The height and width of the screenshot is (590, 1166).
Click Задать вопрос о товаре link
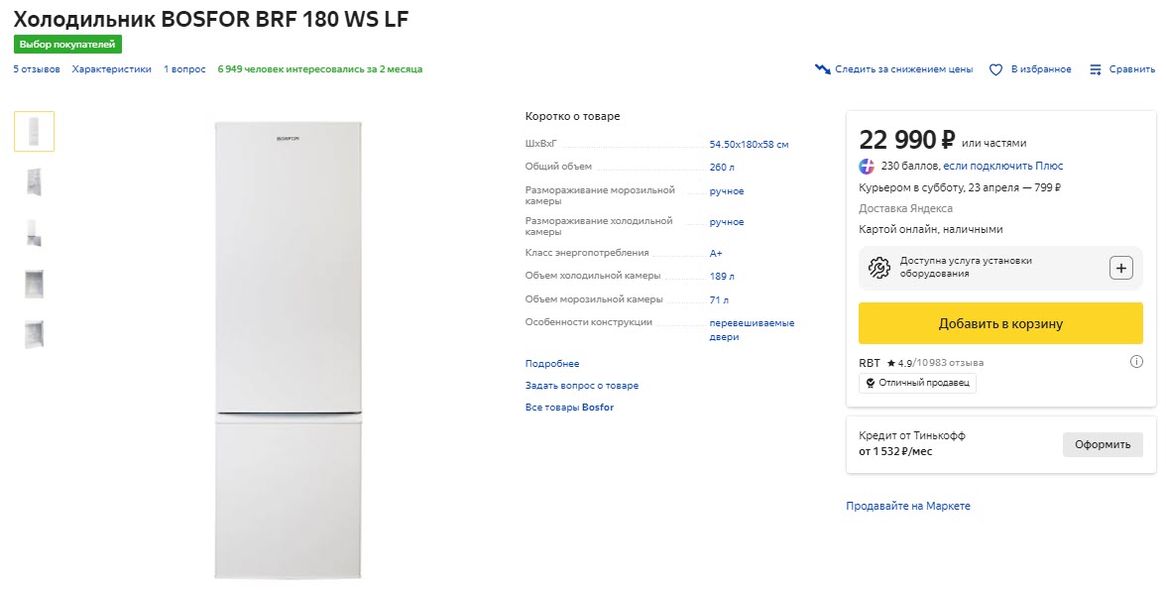click(582, 386)
